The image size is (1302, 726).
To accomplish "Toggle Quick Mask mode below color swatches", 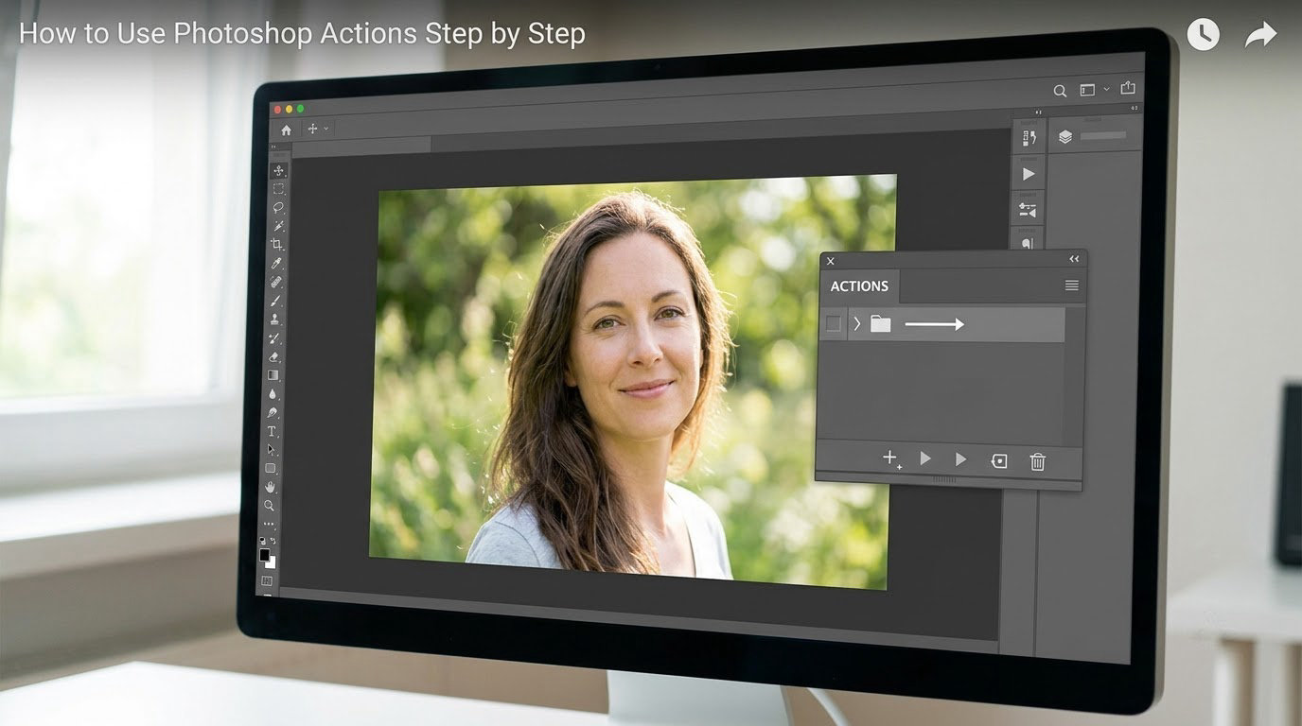I will click(266, 580).
